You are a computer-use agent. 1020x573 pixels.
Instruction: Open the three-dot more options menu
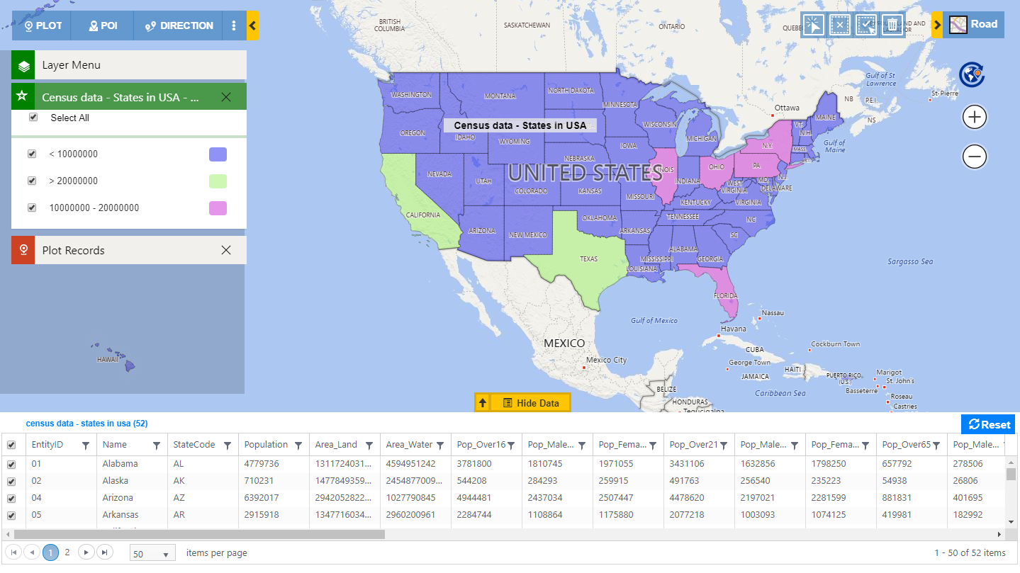[x=234, y=25]
